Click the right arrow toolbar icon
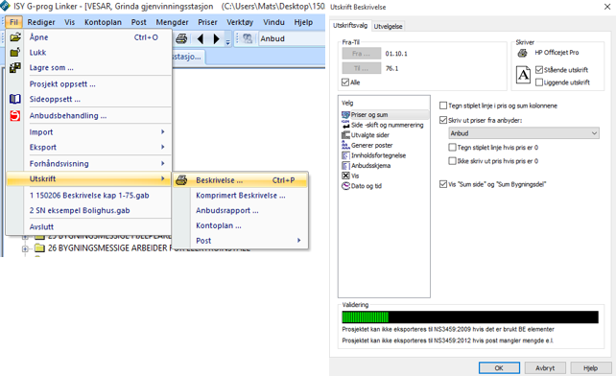 coord(216,38)
